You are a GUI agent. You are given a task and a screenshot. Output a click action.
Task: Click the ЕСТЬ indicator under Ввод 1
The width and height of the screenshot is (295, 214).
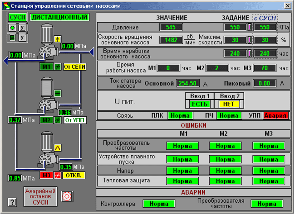click(200, 104)
